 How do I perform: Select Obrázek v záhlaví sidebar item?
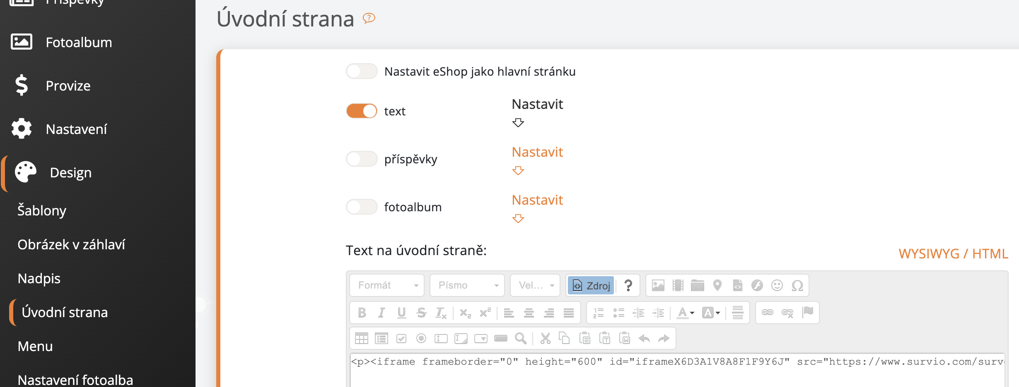pyautogui.click(x=71, y=244)
